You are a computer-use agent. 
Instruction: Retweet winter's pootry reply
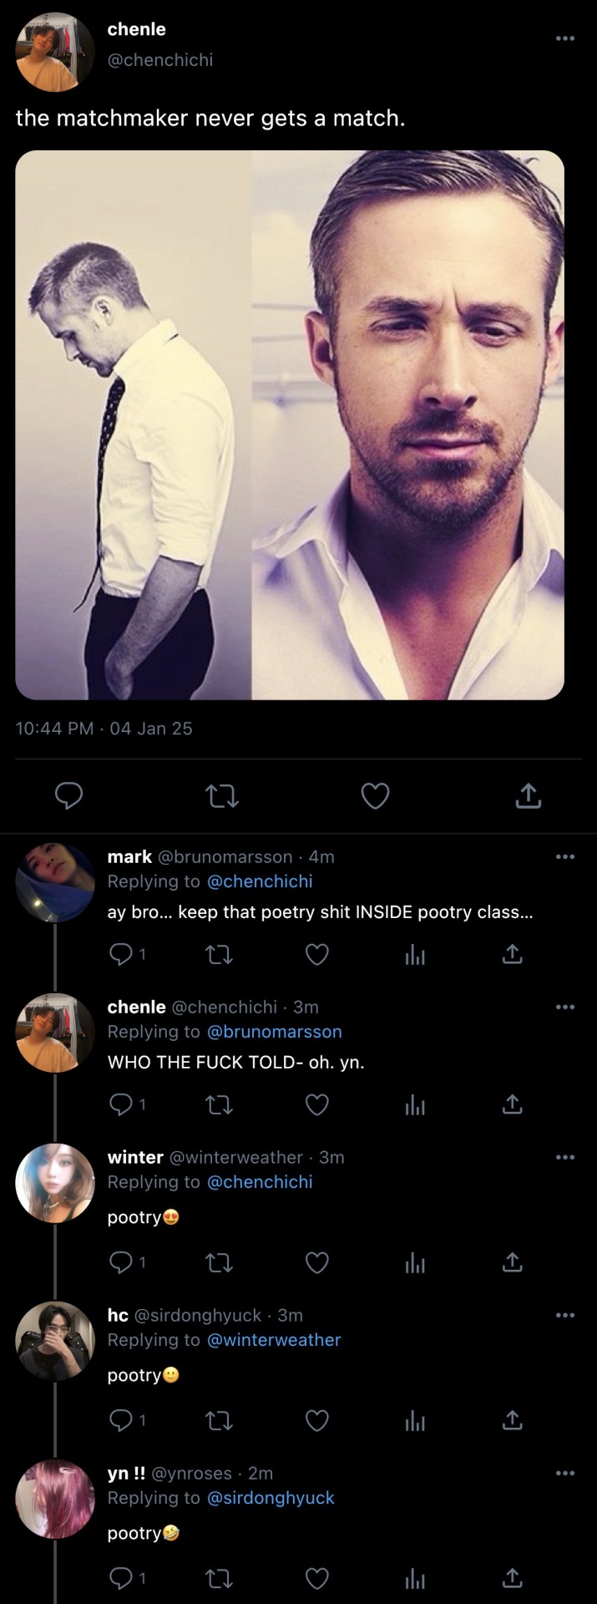(x=220, y=1262)
